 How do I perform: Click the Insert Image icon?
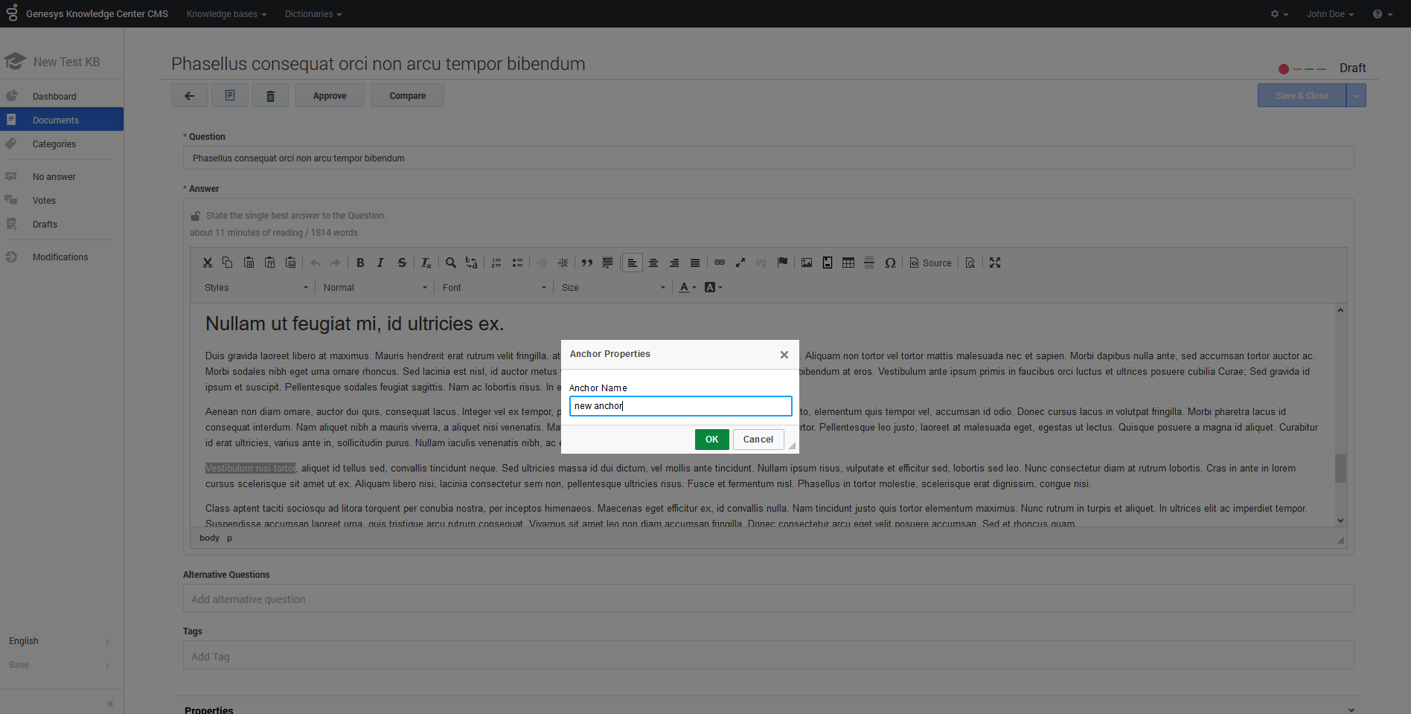tap(806, 263)
